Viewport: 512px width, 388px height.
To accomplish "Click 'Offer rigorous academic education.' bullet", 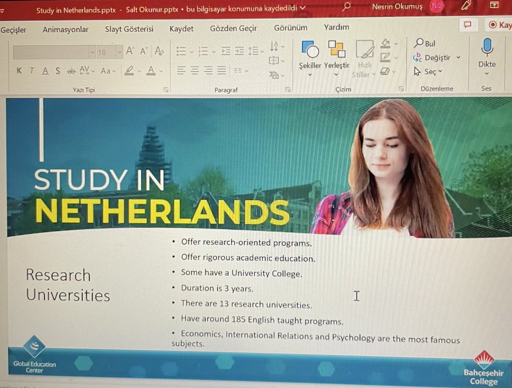I will 248,258.
